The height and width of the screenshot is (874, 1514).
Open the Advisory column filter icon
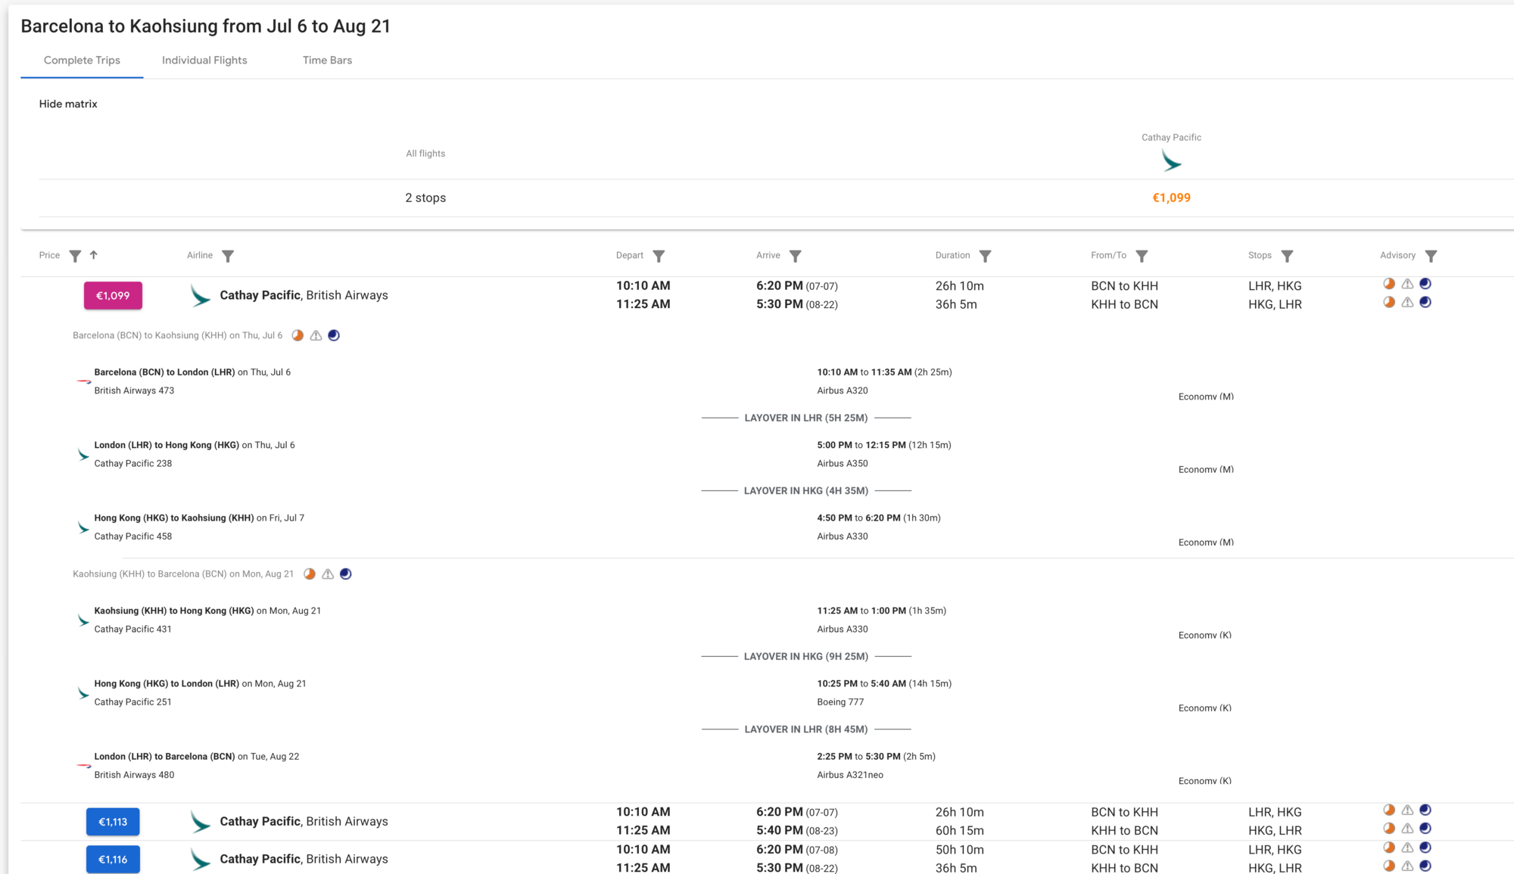[x=1431, y=256]
